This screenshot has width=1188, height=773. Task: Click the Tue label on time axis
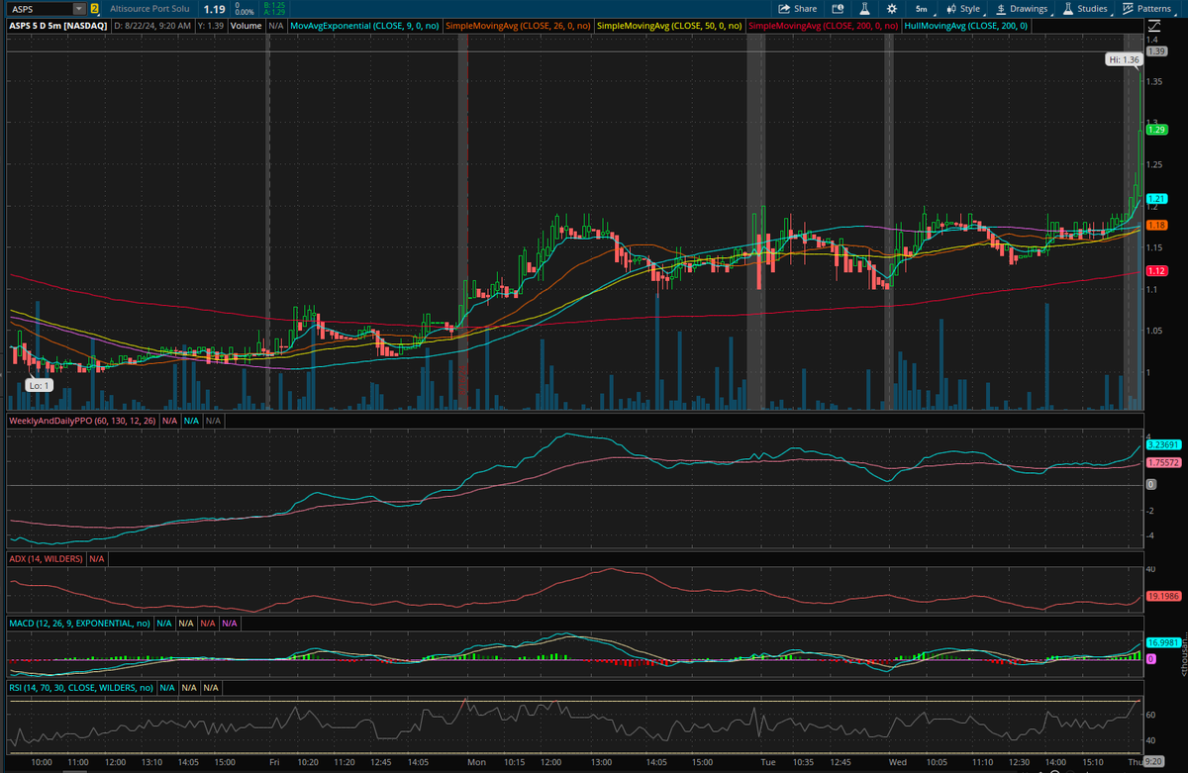767,763
